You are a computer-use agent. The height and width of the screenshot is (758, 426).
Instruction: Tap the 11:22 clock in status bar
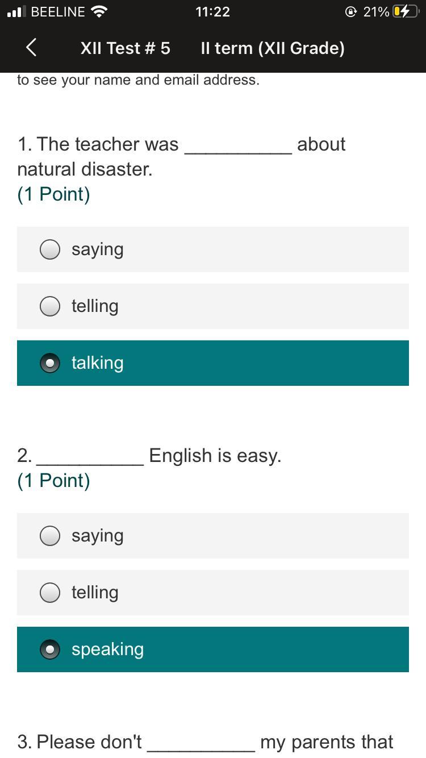[212, 12]
